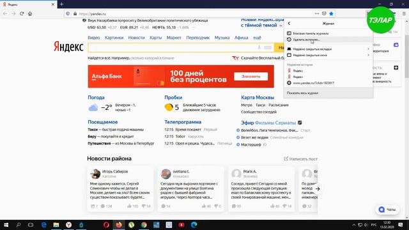Show next district news cards arrow
Screen dimensions: 409x230
[318, 189]
